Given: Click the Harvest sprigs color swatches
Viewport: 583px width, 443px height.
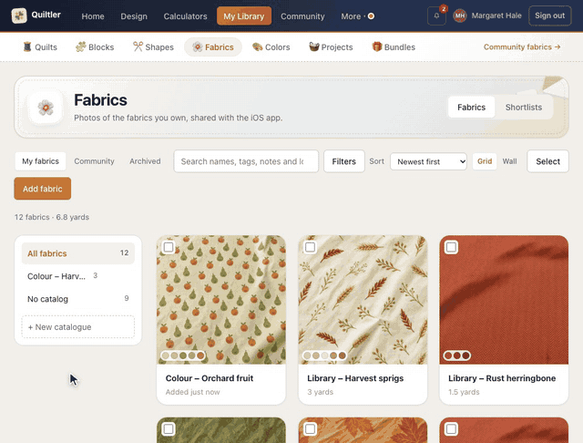Looking at the screenshot, I should coord(324,355).
